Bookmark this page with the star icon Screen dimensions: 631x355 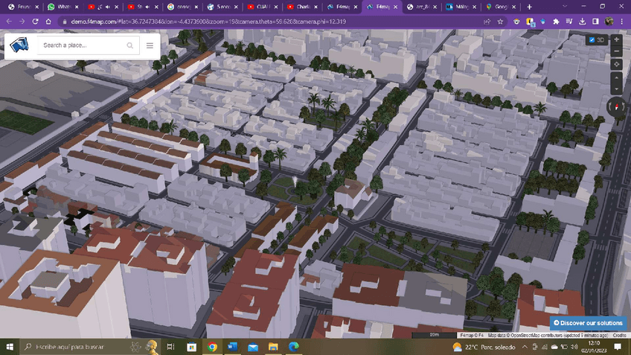click(x=501, y=22)
